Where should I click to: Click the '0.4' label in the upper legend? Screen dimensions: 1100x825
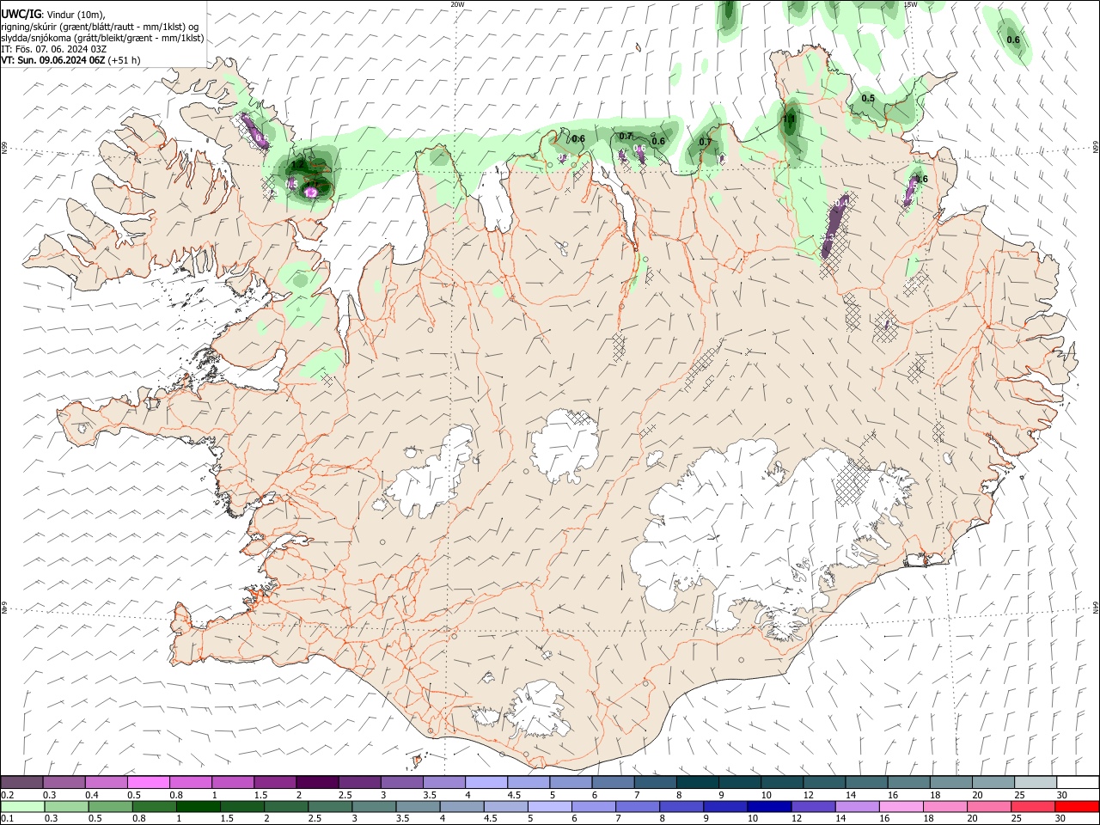point(92,795)
